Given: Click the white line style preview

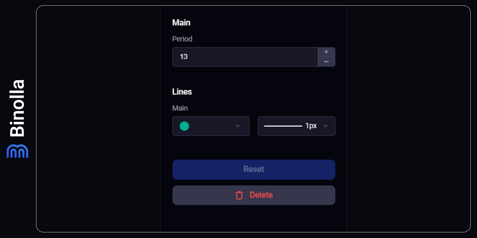Looking at the screenshot, I should (283, 126).
